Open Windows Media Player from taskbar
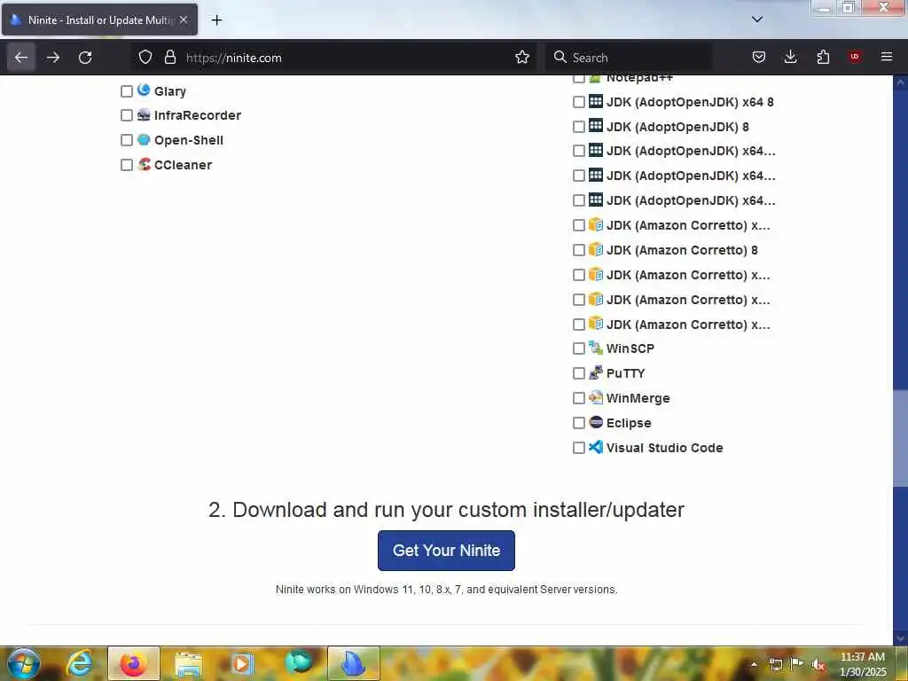908x681 pixels. (x=243, y=663)
